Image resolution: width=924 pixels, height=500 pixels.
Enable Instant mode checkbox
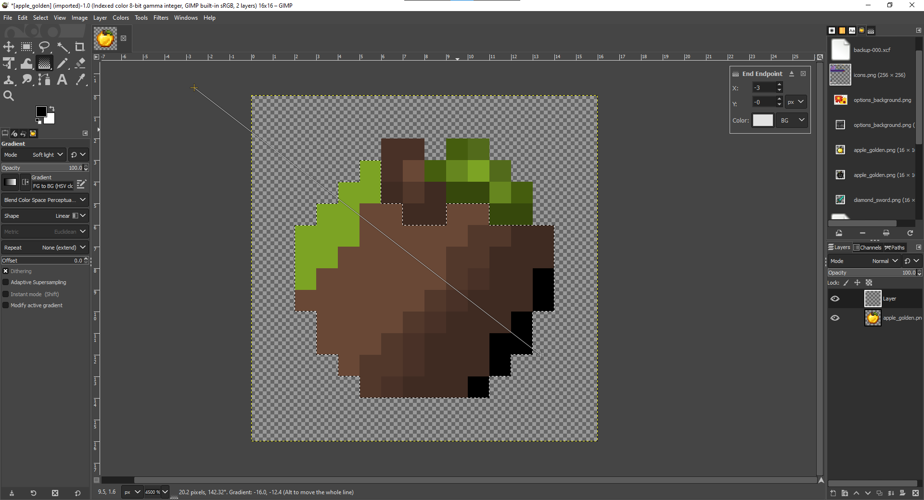(x=6, y=294)
